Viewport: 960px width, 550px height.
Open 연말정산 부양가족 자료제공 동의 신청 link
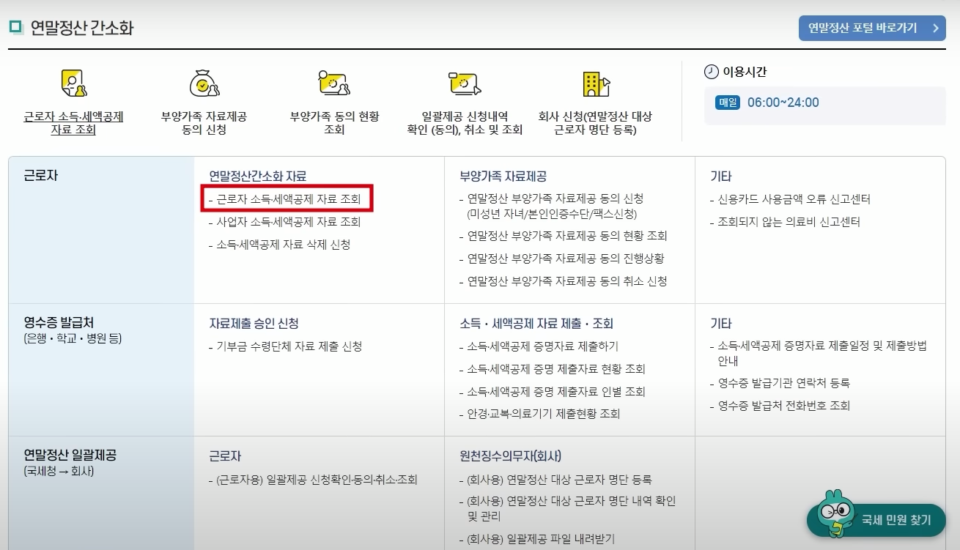point(555,206)
